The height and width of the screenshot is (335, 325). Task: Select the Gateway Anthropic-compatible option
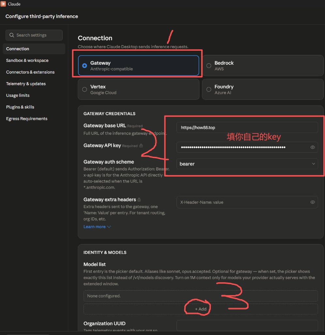point(139,65)
